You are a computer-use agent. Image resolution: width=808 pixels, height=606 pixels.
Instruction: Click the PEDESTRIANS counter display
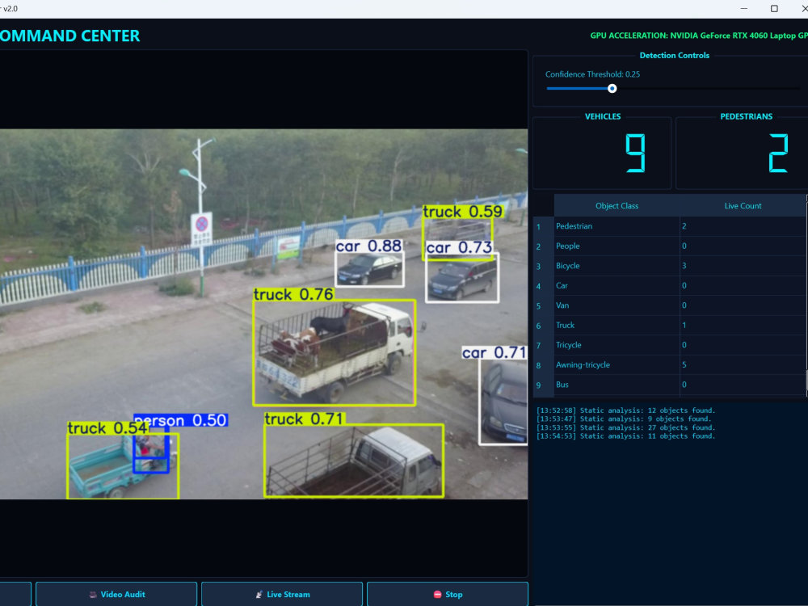tap(742, 153)
